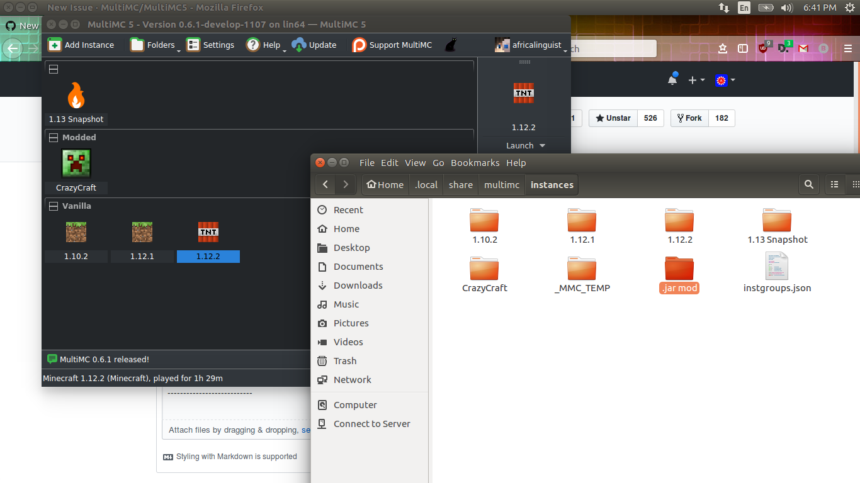Screen dimensions: 860x483
Task: Click the MultiMC 0.6.1 released news
Action: 105,360
